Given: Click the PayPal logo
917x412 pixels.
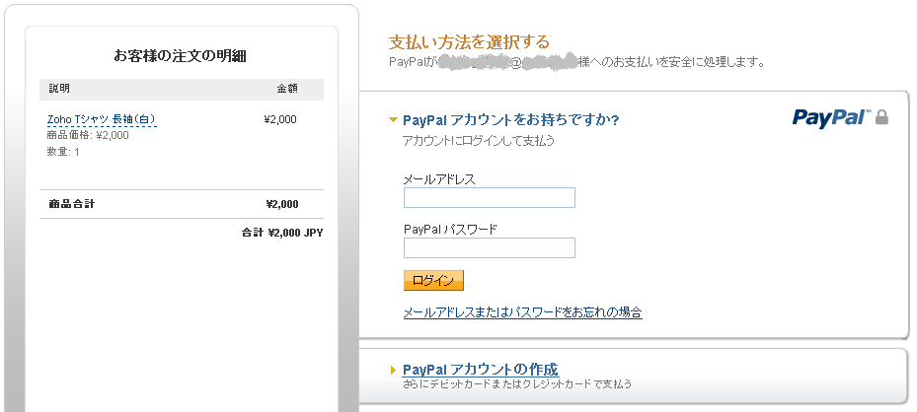Looking at the screenshot, I should click(x=831, y=118).
